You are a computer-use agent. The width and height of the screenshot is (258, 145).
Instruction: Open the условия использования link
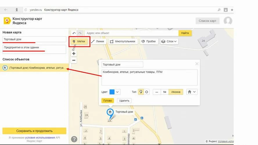40,138
